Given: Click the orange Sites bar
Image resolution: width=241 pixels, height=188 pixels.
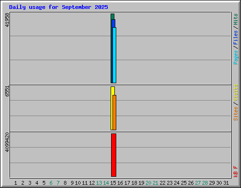Looking at the screenshot, I should tap(114, 112).
